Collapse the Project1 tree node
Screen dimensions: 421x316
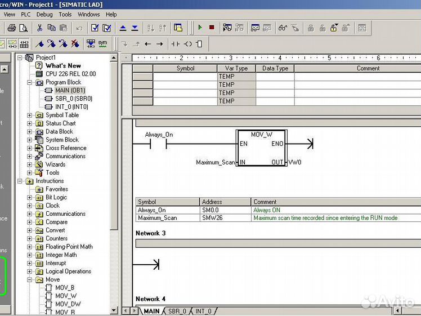pos(20,57)
